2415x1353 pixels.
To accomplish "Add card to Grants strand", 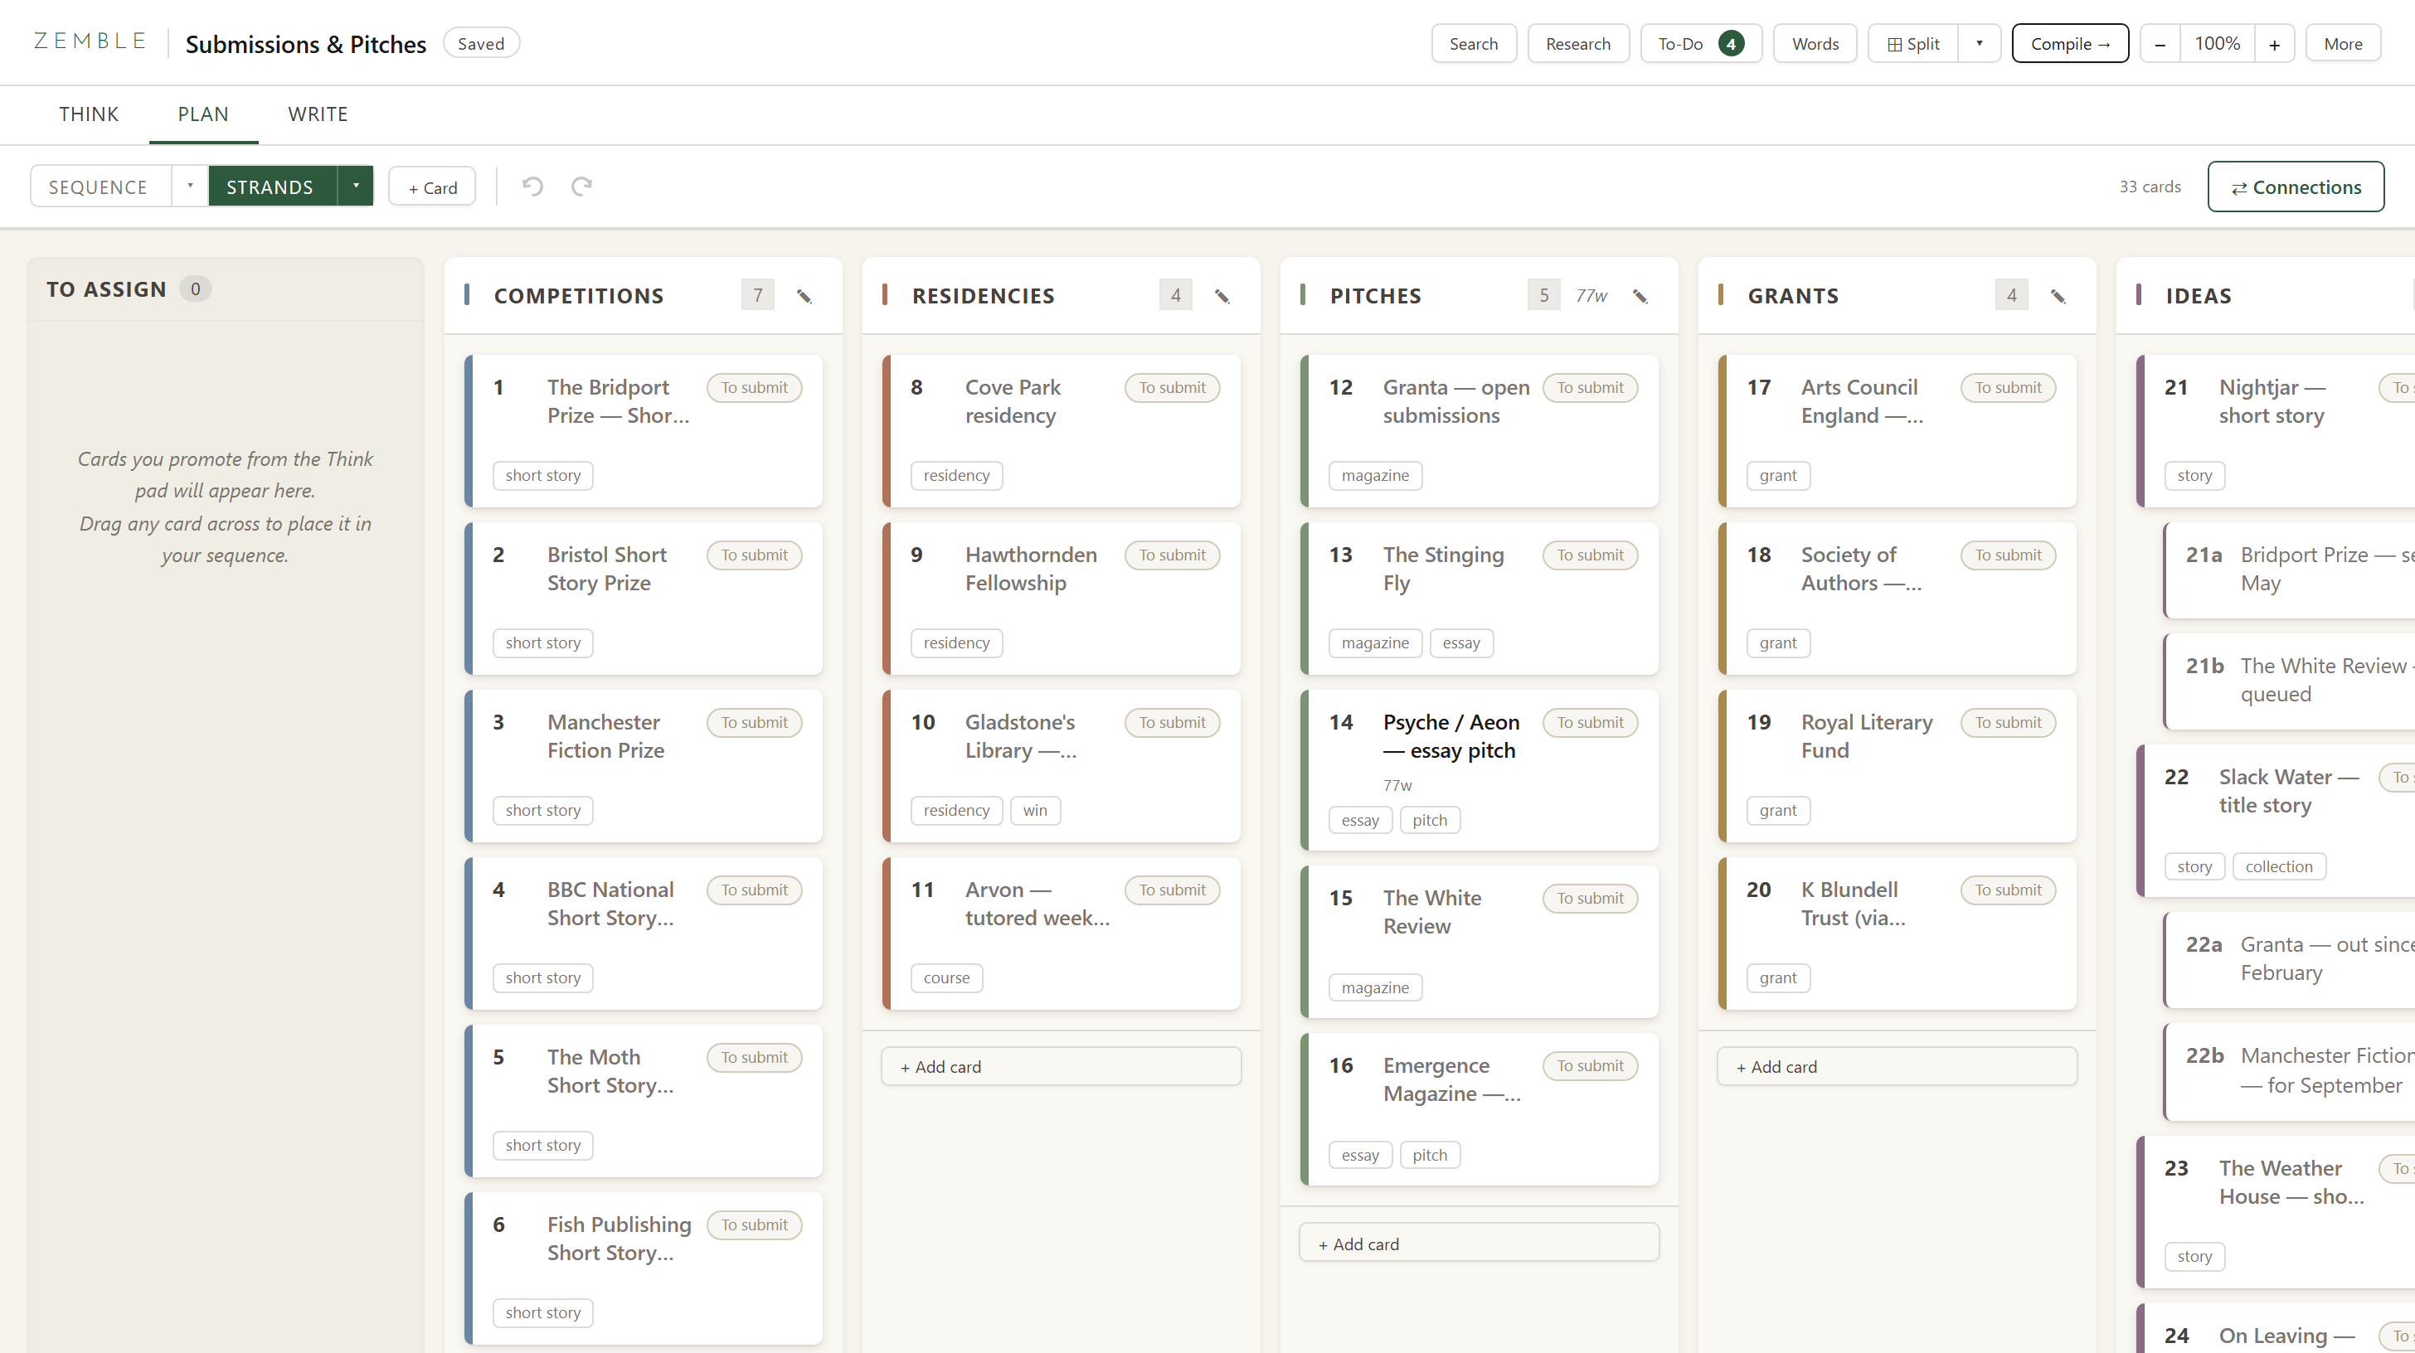I will pyautogui.click(x=1898, y=1066).
